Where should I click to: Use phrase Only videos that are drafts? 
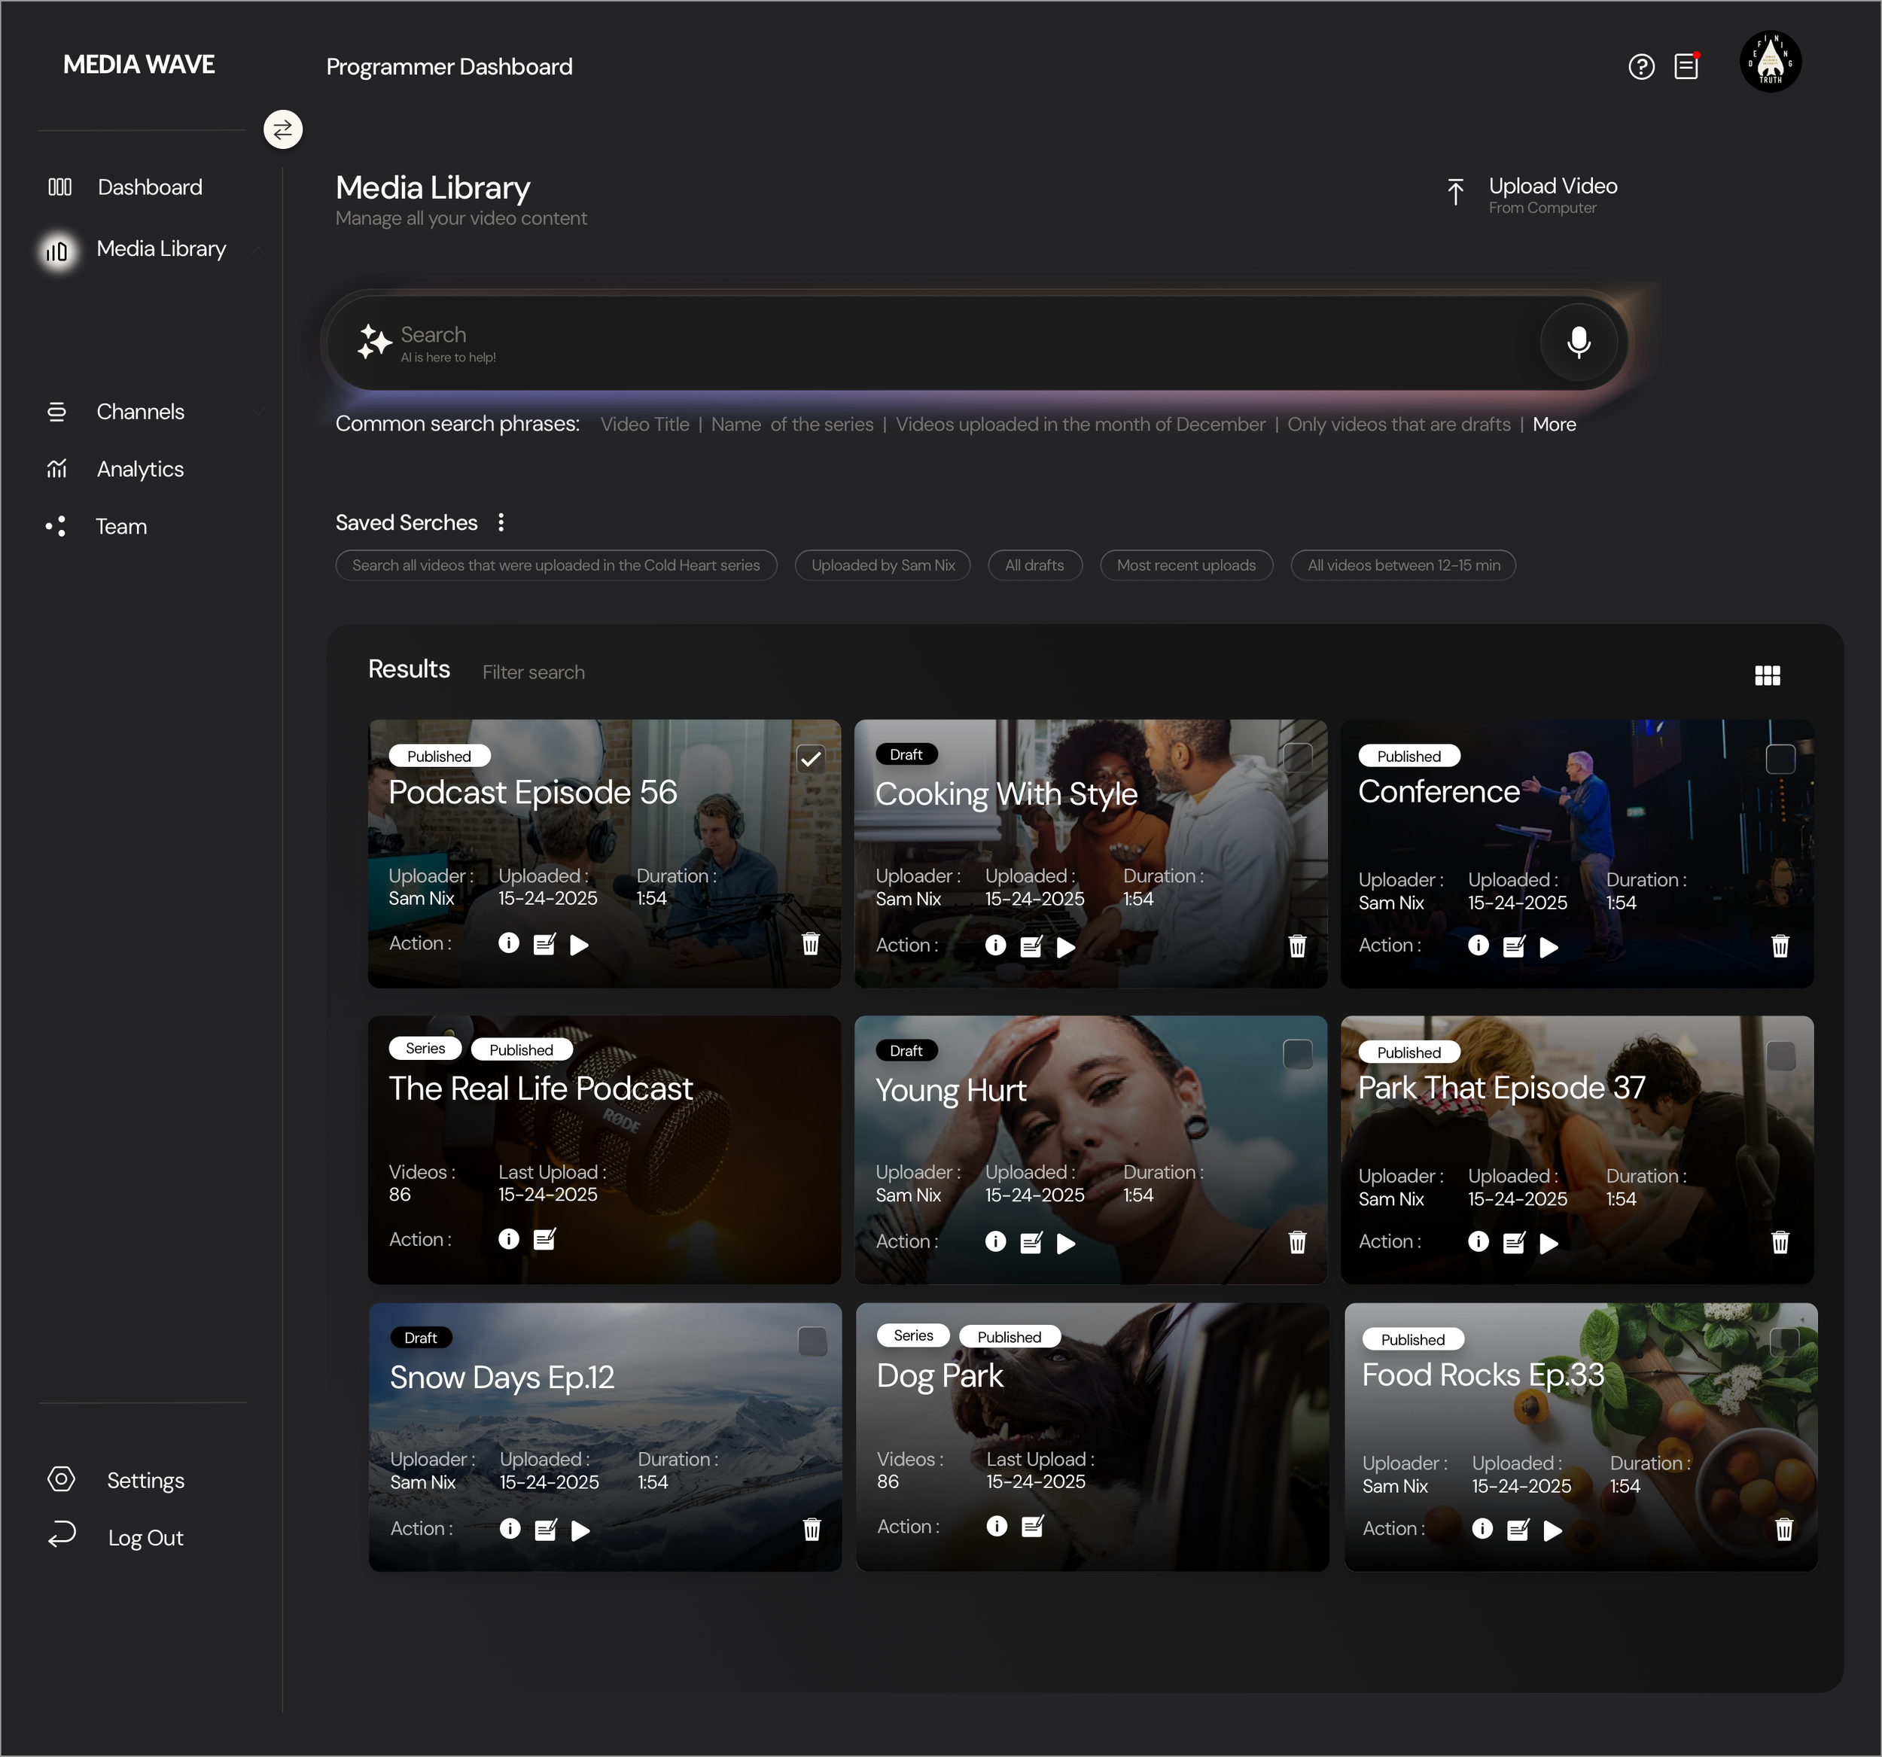tap(1398, 424)
